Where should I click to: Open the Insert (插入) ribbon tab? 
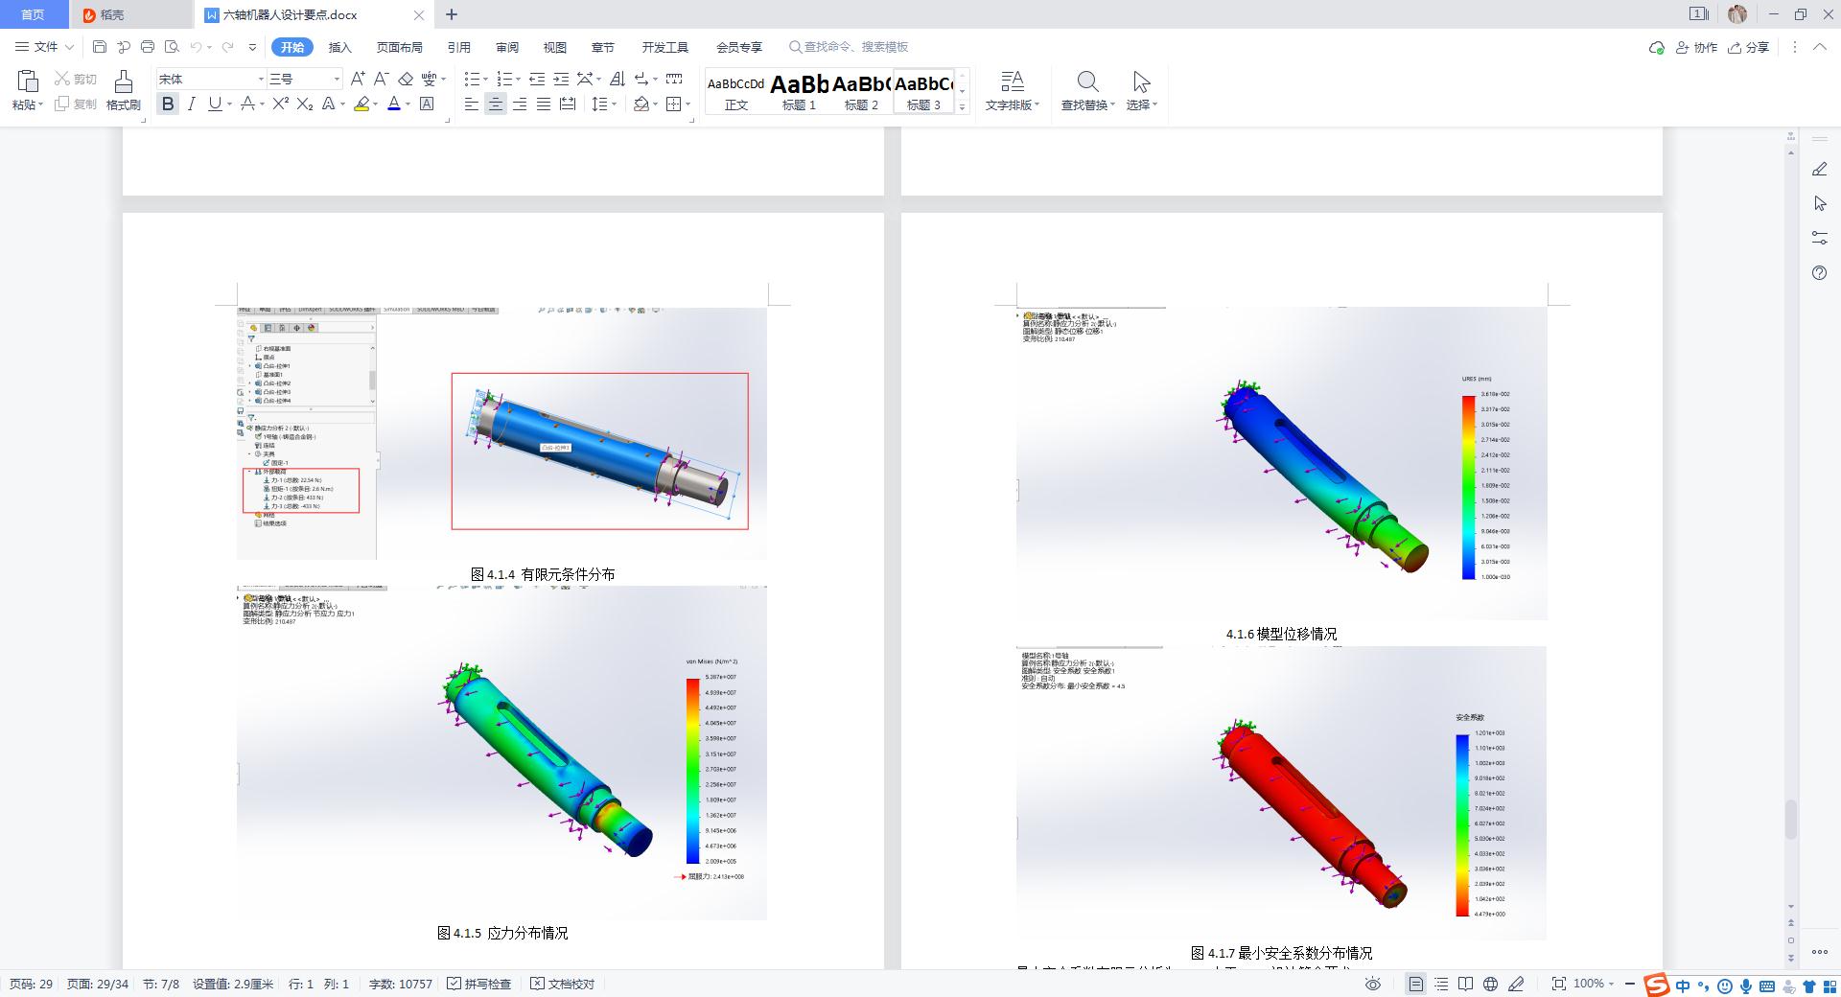(339, 47)
